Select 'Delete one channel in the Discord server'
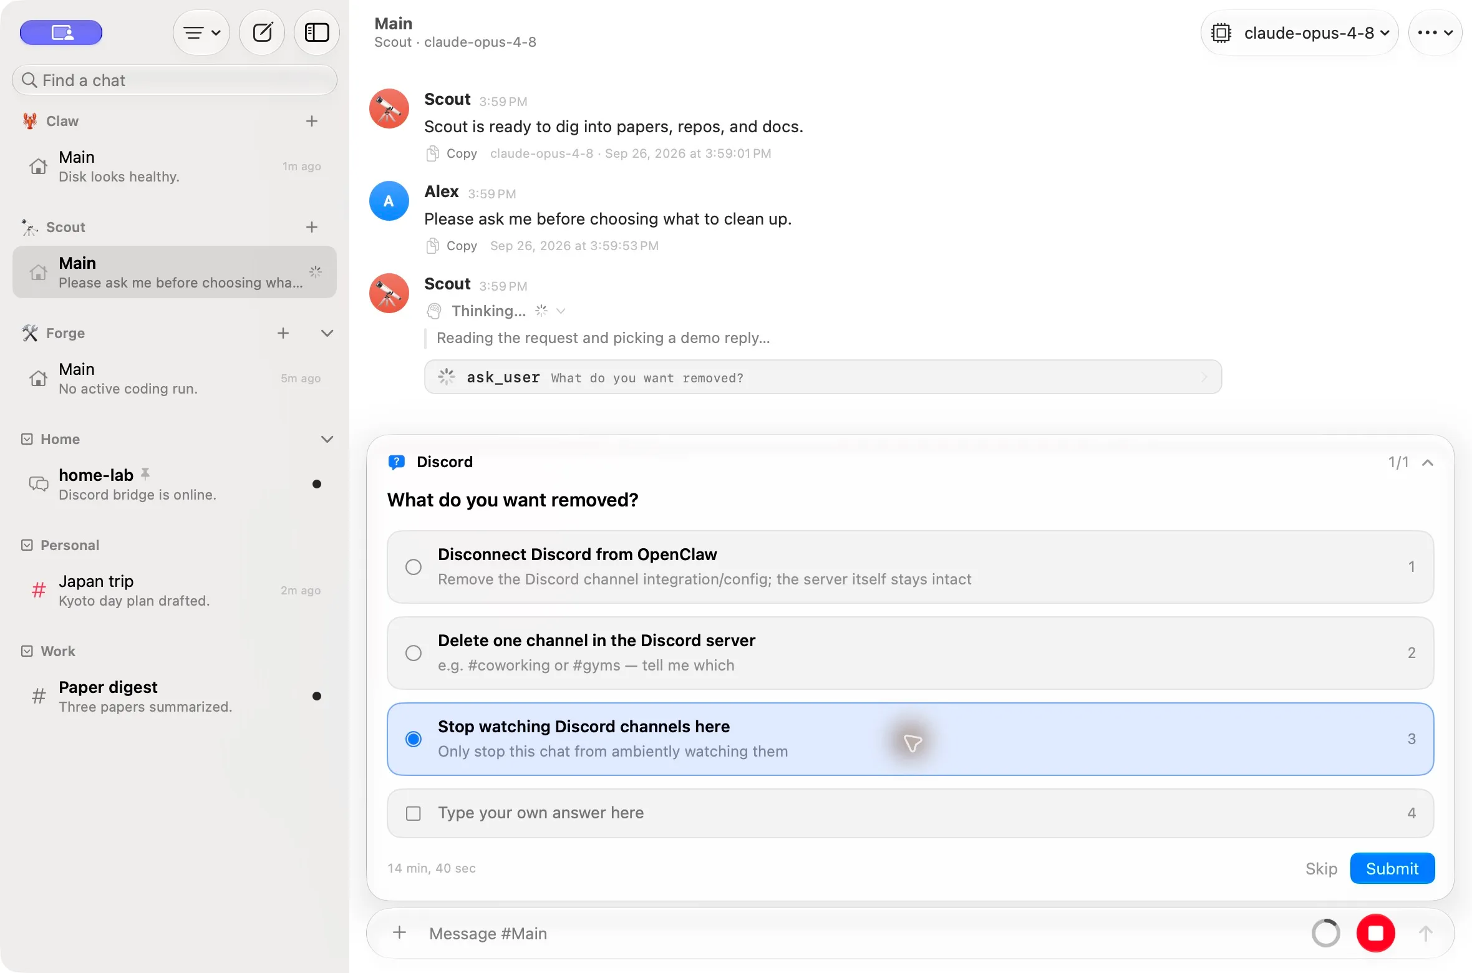 (910, 653)
